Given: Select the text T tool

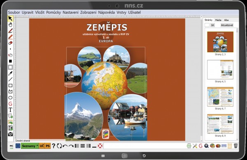Looking at the screenshot, I should [10, 110].
